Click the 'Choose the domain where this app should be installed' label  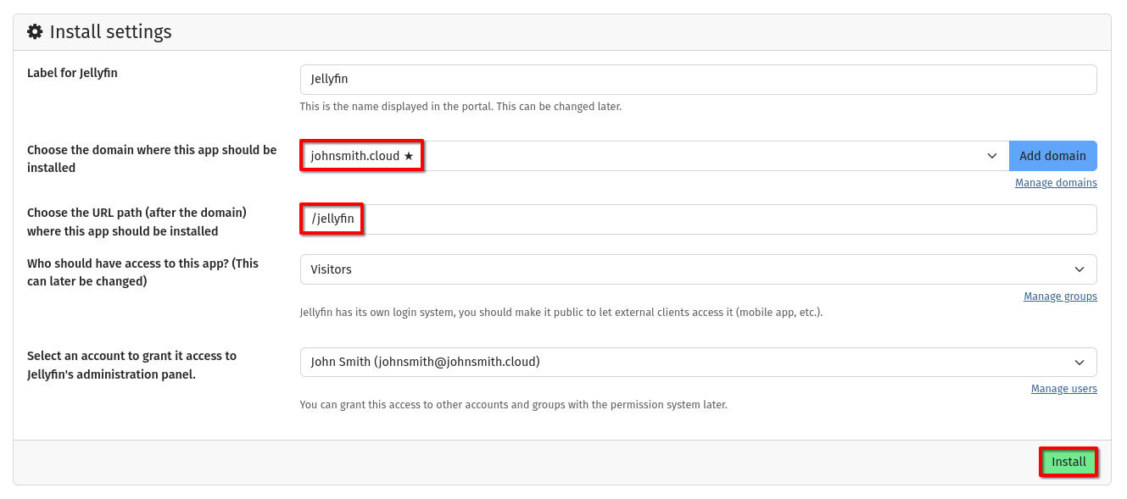click(x=152, y=159)
